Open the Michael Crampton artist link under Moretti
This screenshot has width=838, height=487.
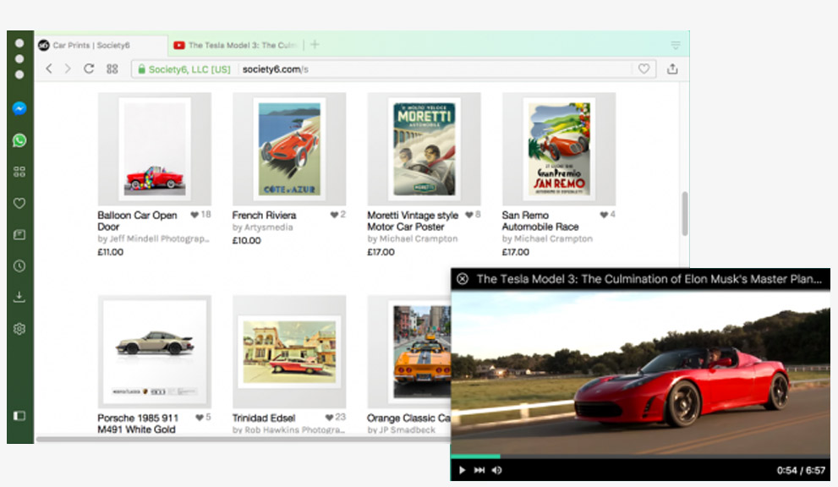[x=418, y=239]
